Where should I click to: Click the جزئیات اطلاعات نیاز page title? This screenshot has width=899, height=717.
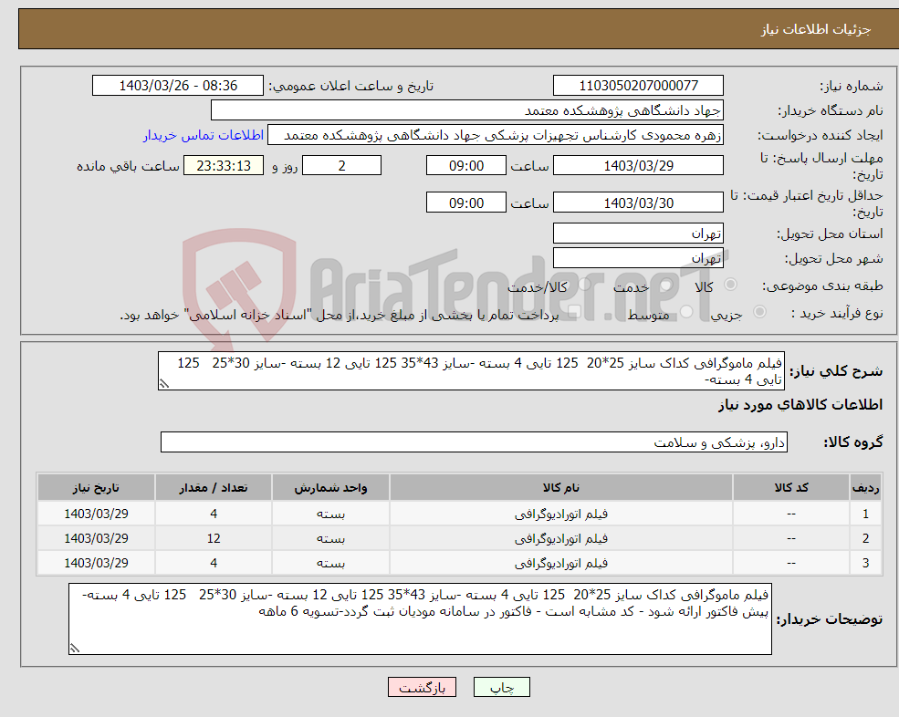816,29
